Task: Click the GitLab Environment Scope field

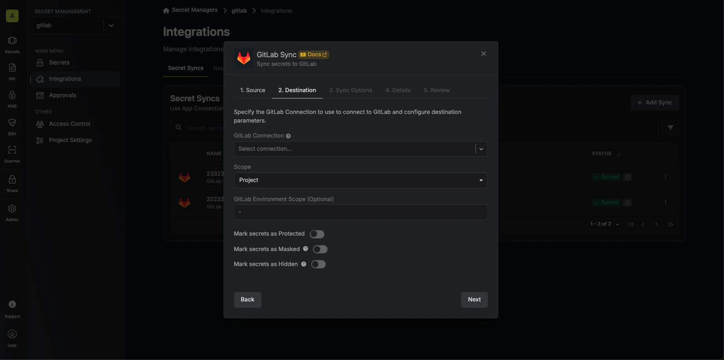Action: coord(361,212)
